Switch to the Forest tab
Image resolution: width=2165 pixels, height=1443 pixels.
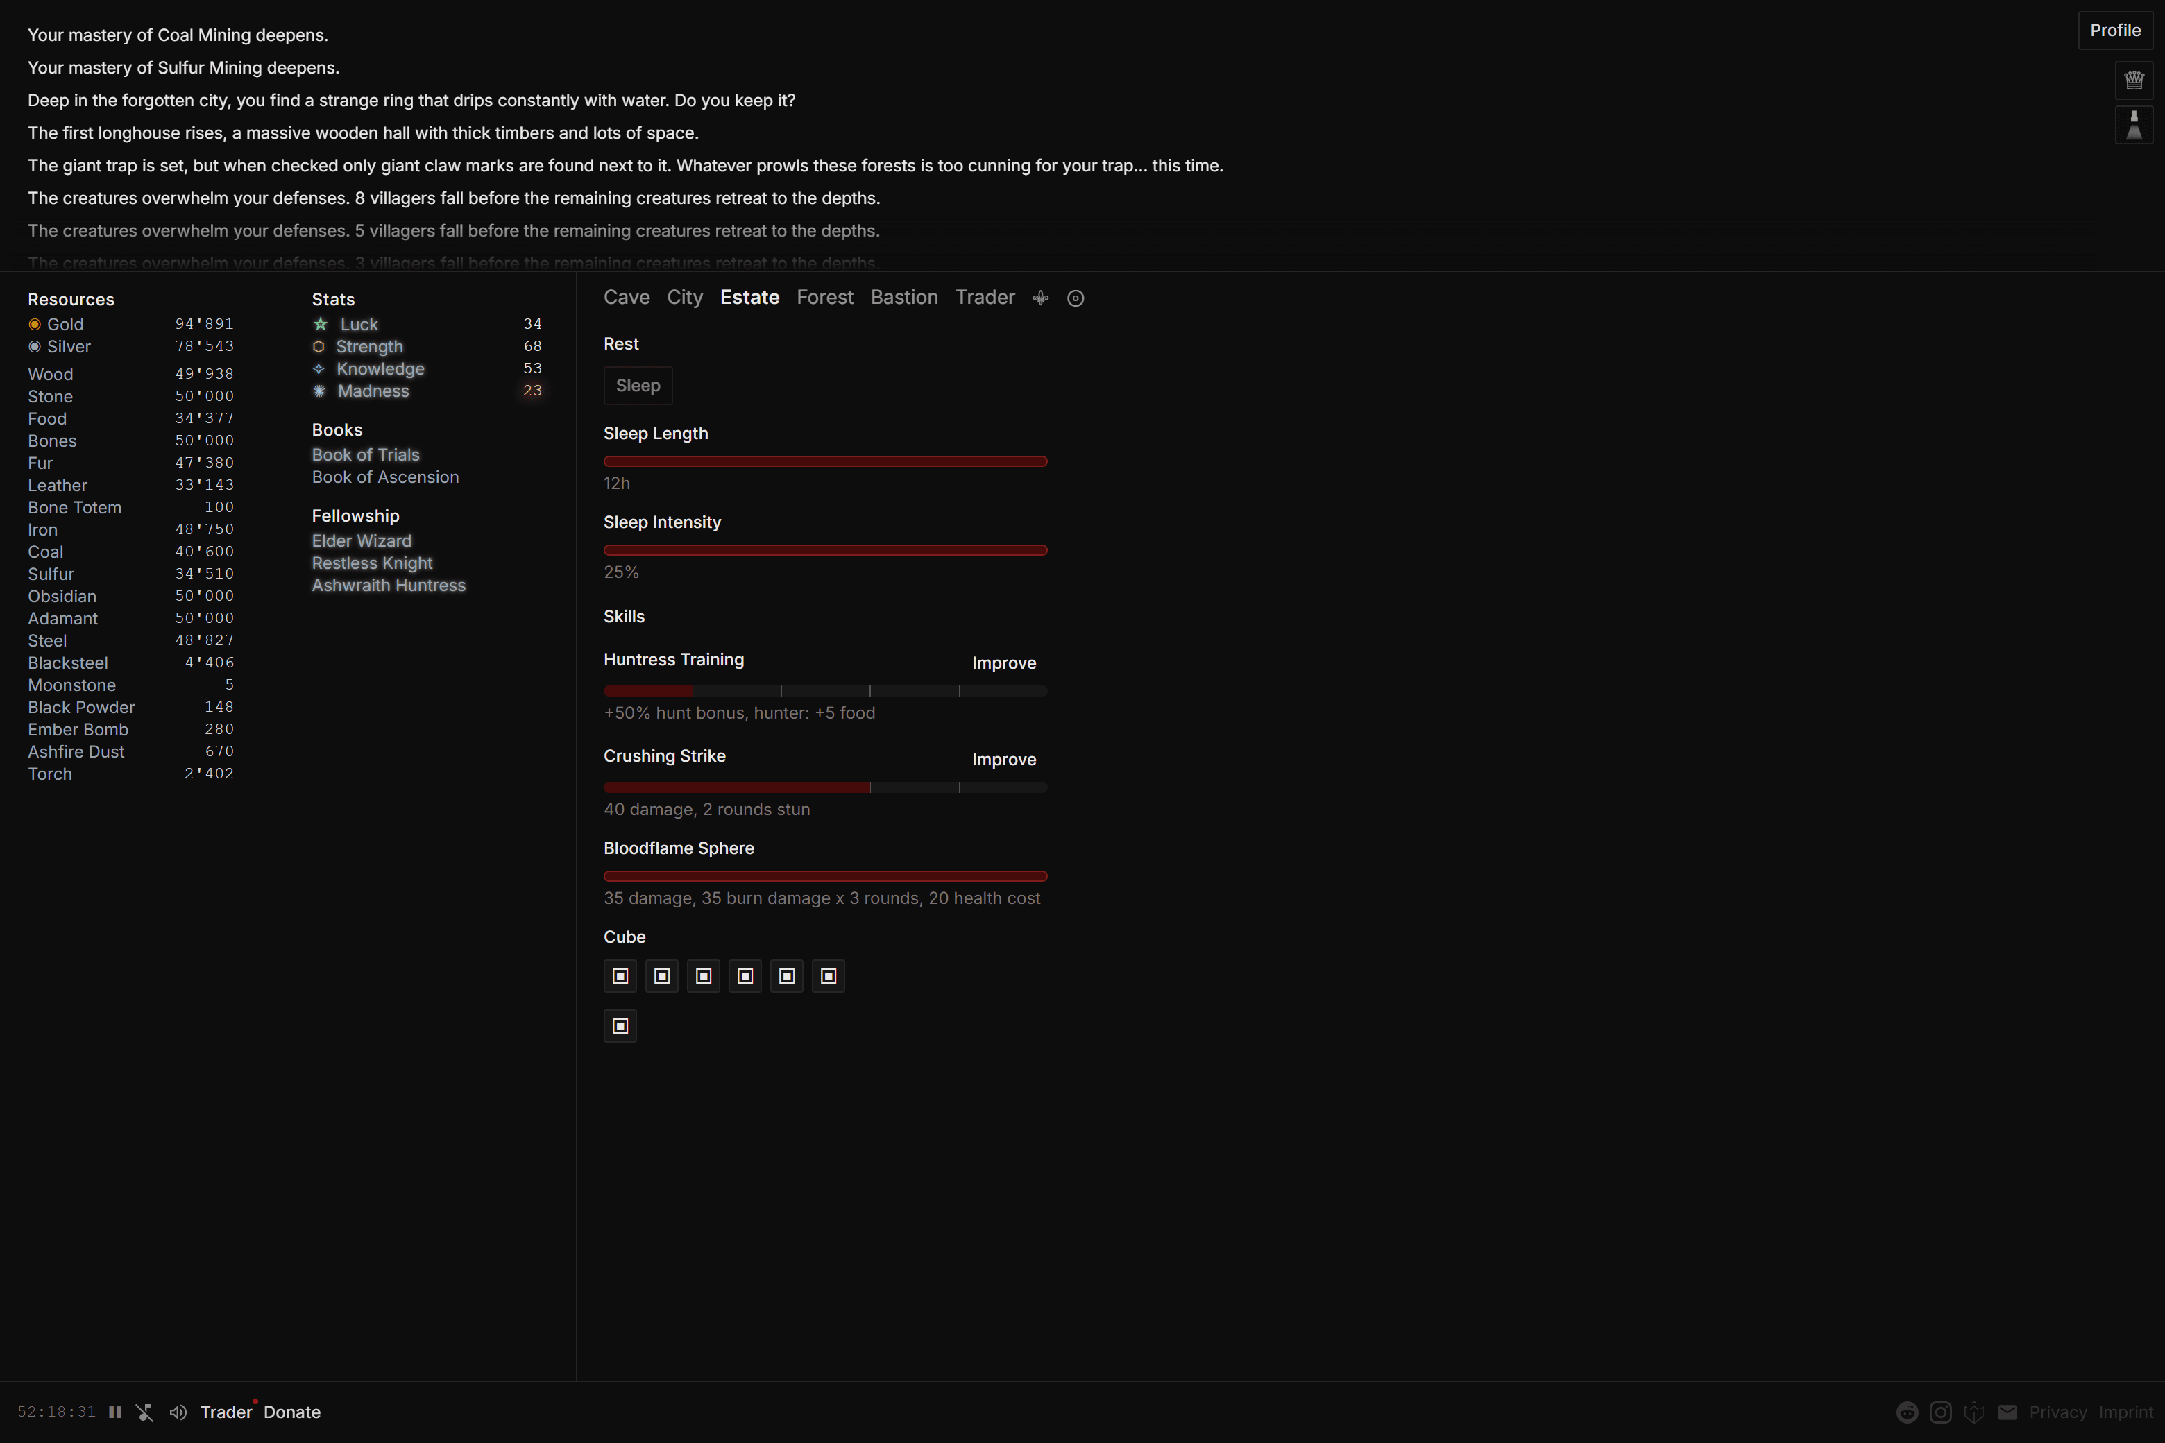(x=825, y=297)
